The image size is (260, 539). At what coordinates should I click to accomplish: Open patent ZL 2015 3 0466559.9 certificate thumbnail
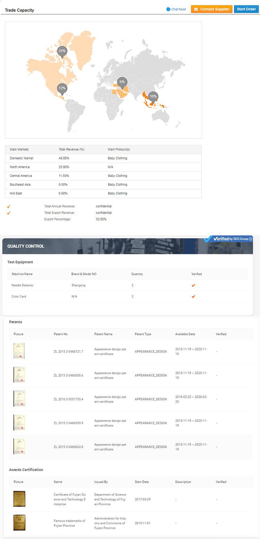coord(19,423)
